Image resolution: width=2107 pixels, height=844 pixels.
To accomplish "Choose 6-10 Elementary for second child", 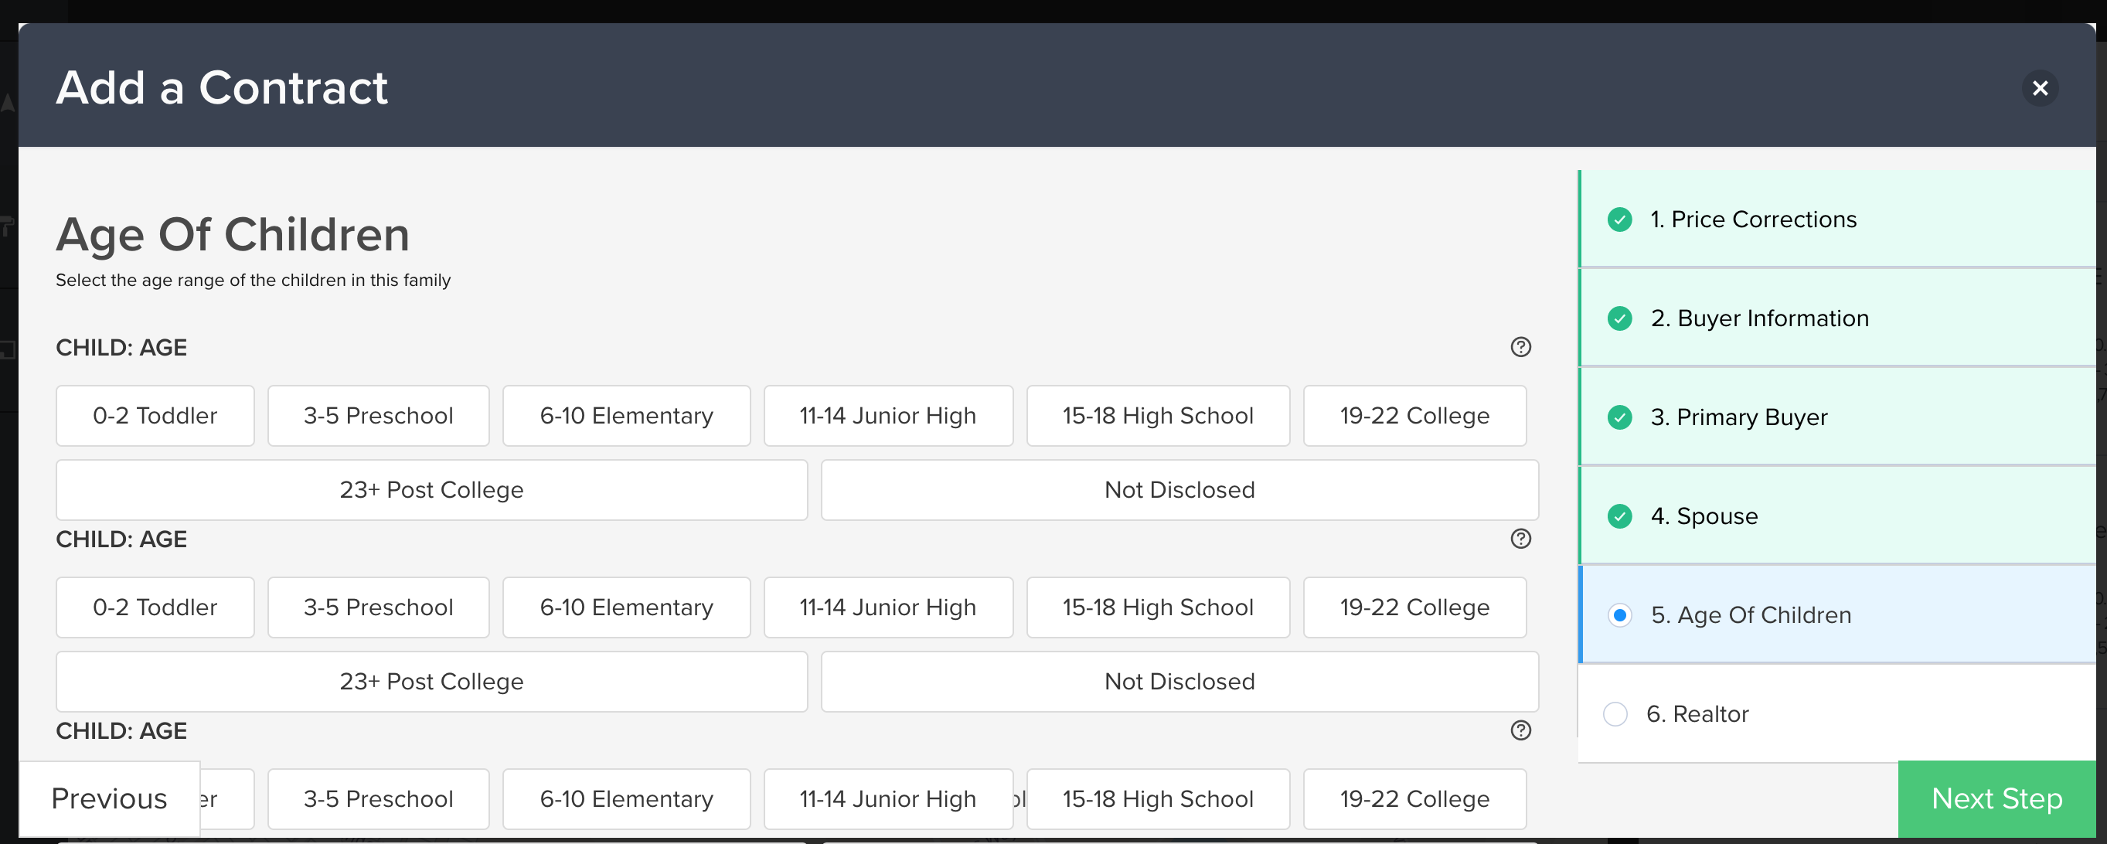I will pyautogui.click(x=626, y=607).
